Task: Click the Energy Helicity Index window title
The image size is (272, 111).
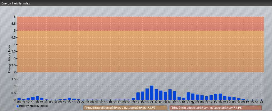Action: (16, 3)
